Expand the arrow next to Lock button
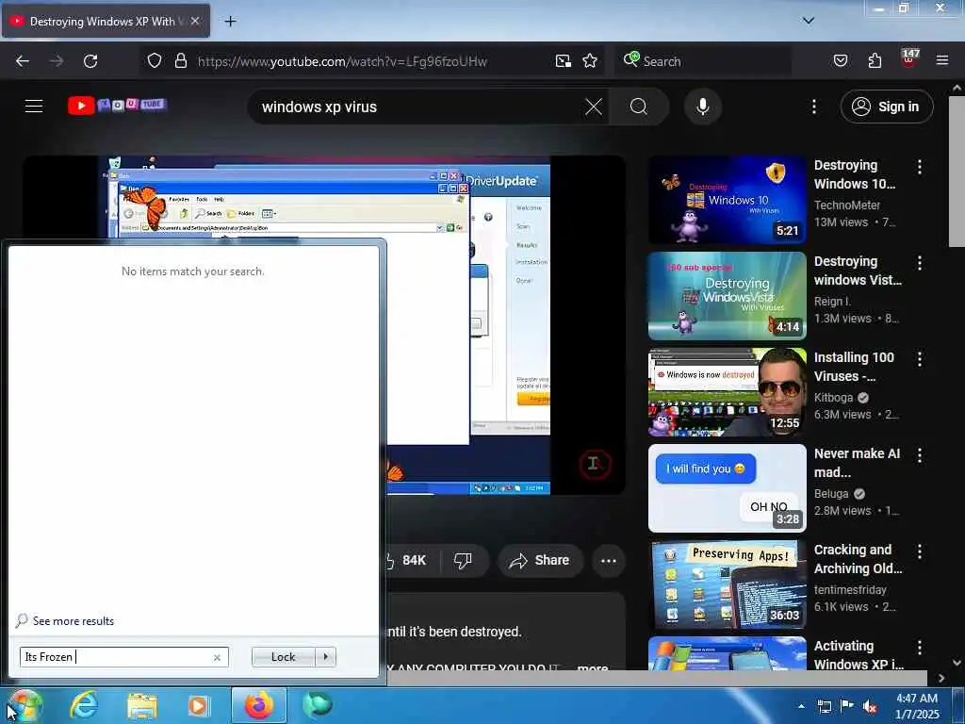Screen dimensions: 965x724 coord(325,657)
